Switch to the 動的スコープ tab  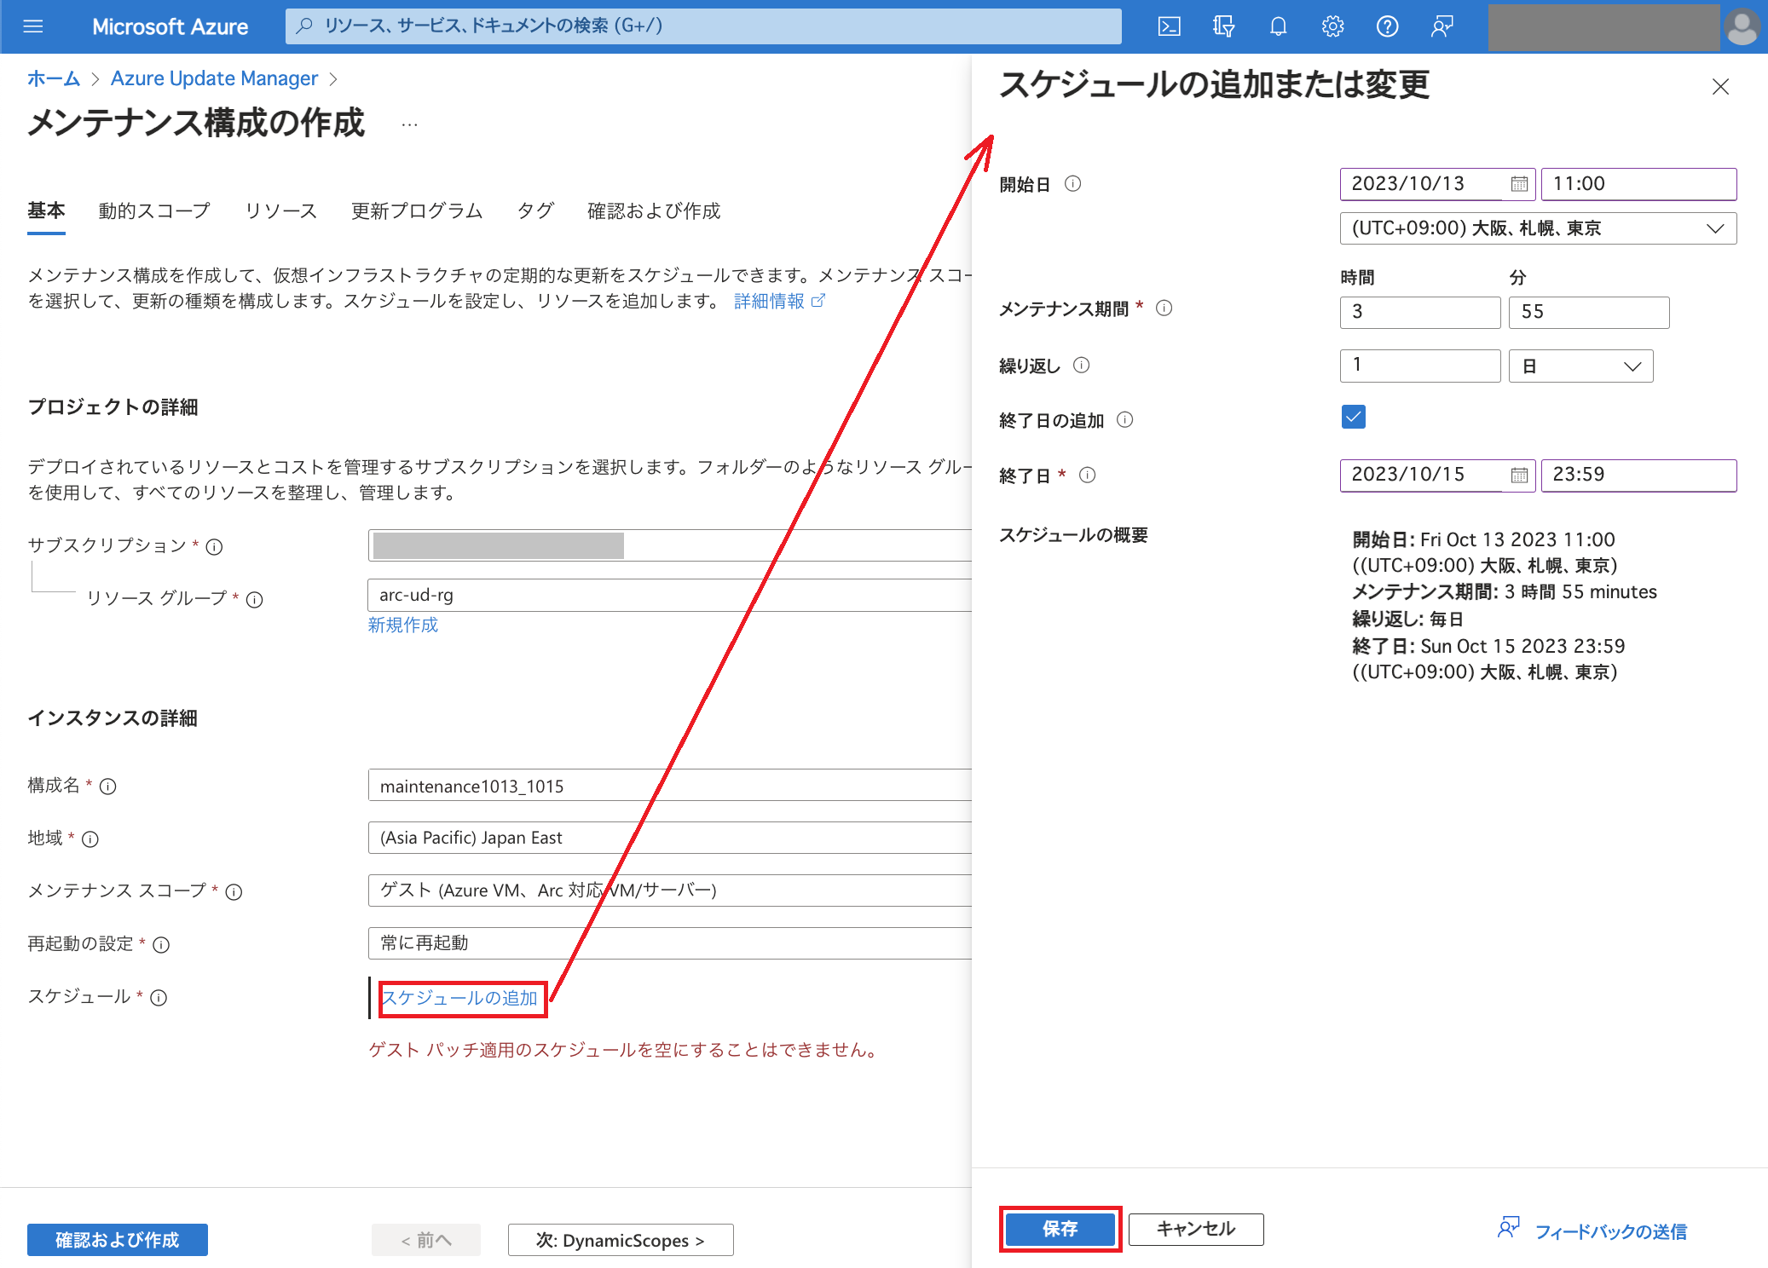154,210
